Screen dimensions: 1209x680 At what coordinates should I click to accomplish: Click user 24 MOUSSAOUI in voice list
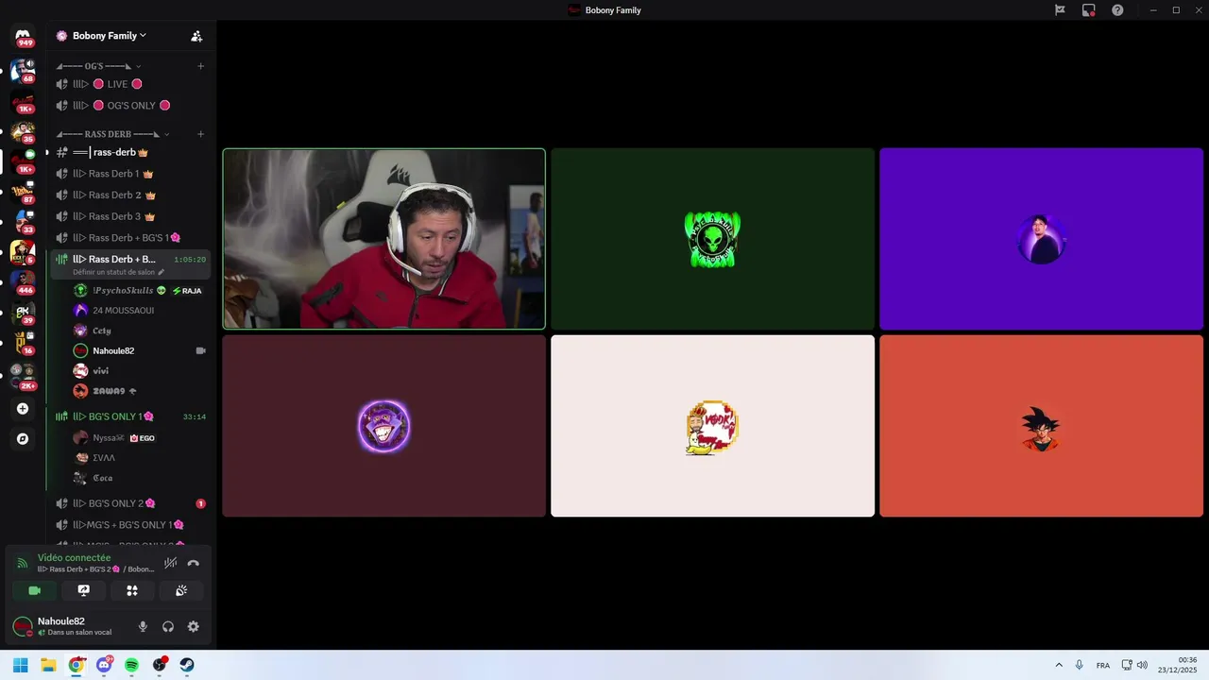click(x=140, y=311)
